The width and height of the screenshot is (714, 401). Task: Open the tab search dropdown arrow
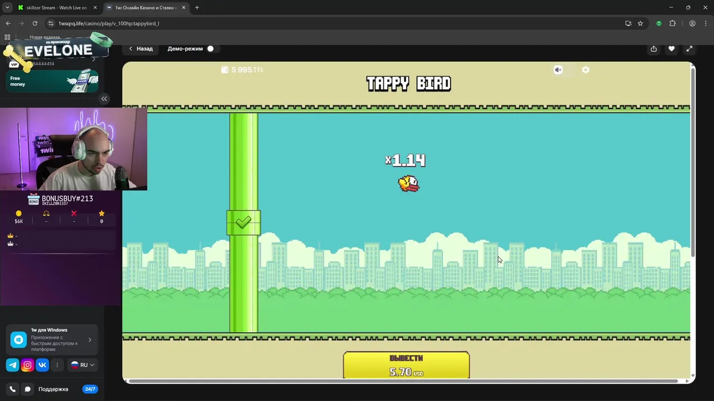[x=7, y=7]
